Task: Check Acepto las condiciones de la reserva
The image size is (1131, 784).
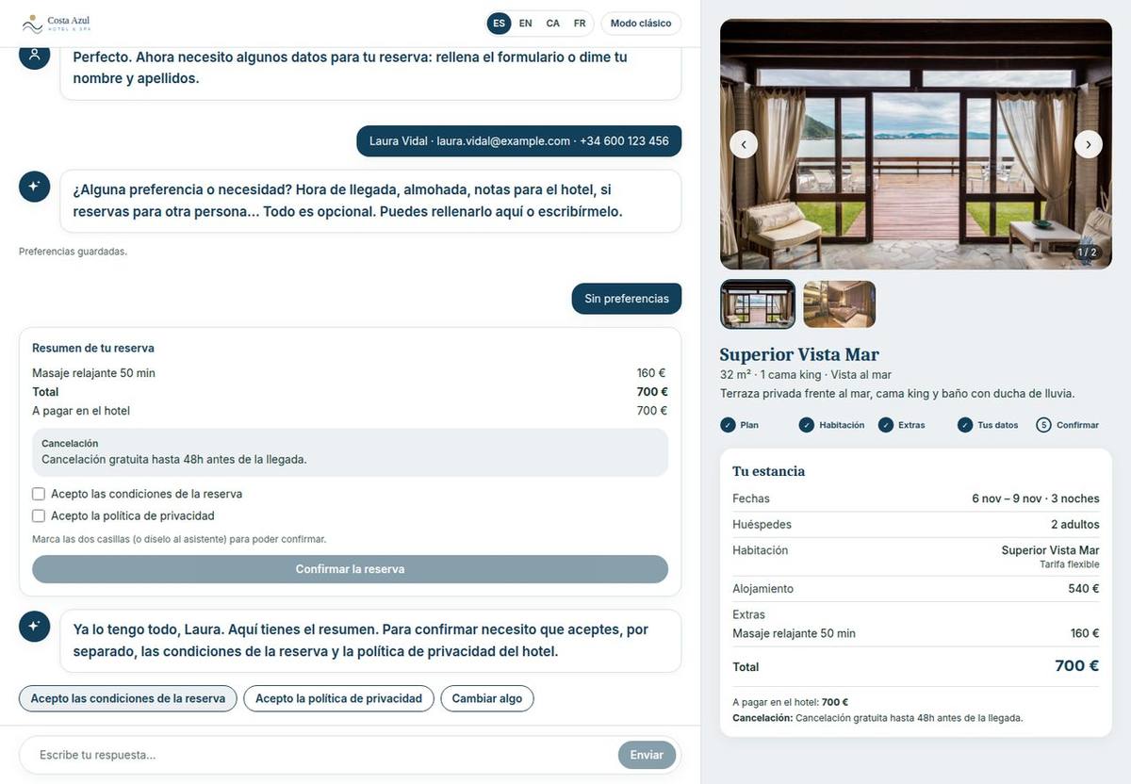Action: pos(39,494)
